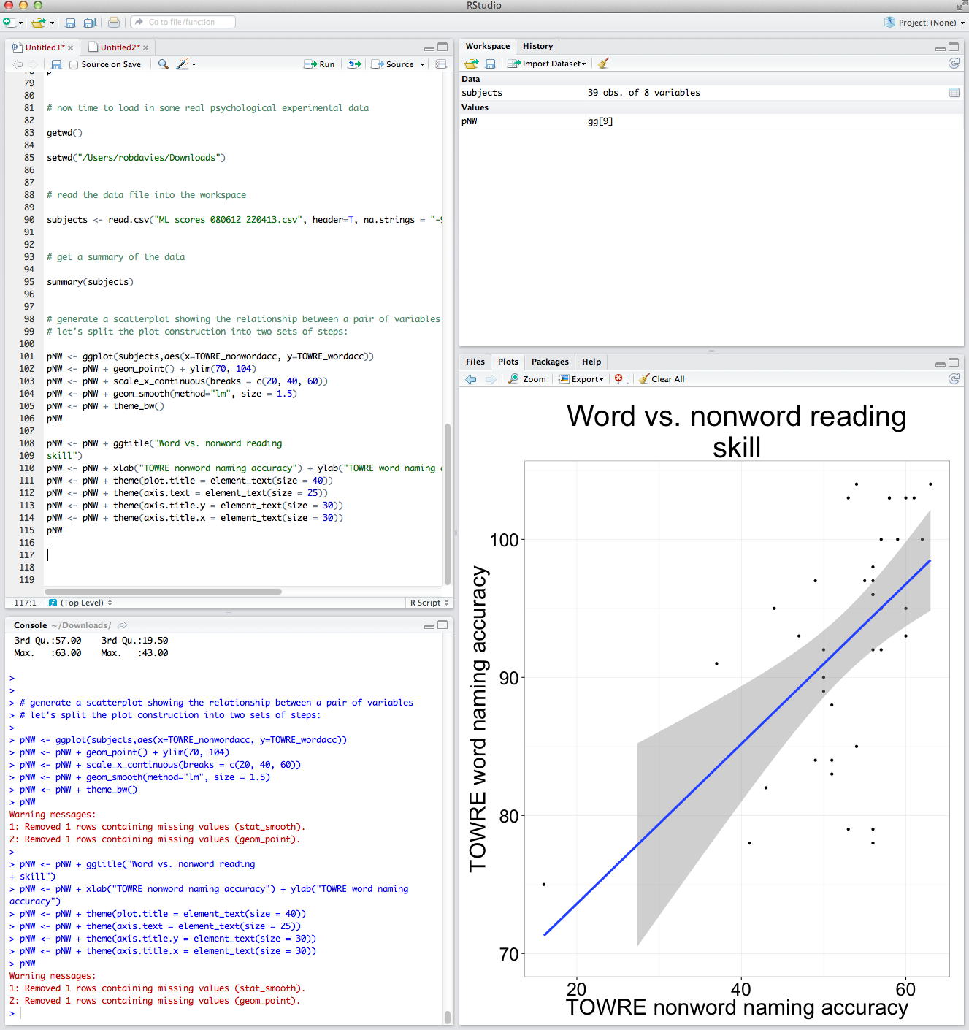Click the find/replace magnifier icon
969x1030 pixels.
coord(164,64)
